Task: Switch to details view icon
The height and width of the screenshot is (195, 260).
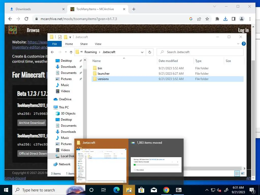Action: pyautogui.click(x=237, y=173)
